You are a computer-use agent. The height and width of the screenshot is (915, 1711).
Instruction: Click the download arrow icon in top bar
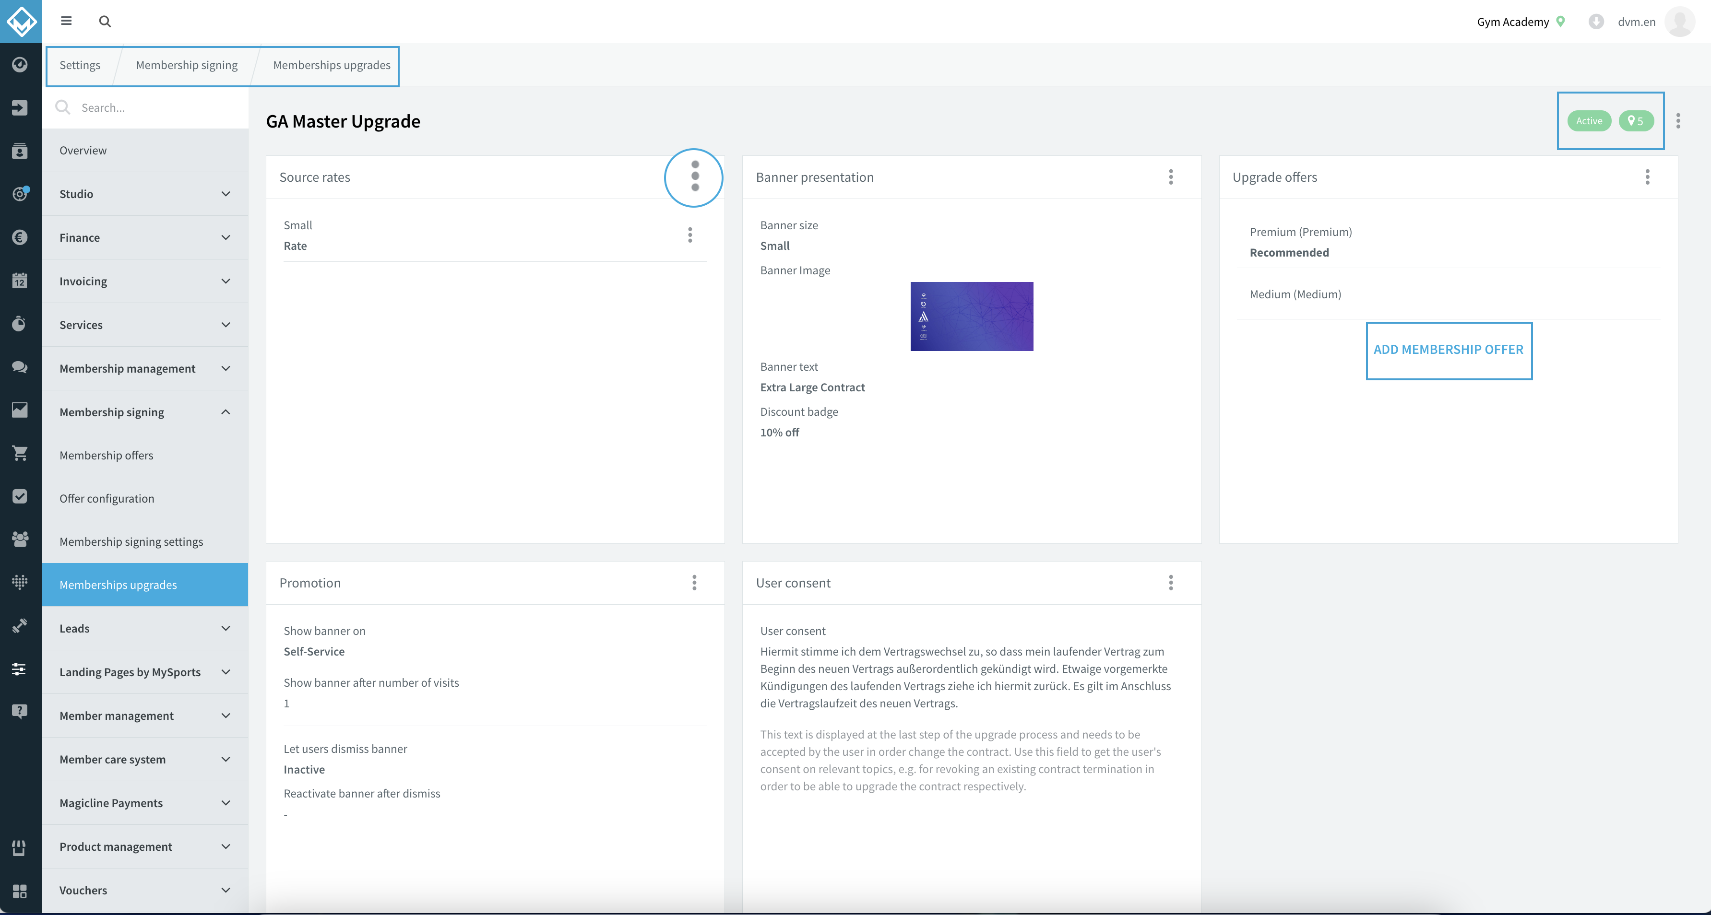pyautogui.click(x=1595, y=21)
